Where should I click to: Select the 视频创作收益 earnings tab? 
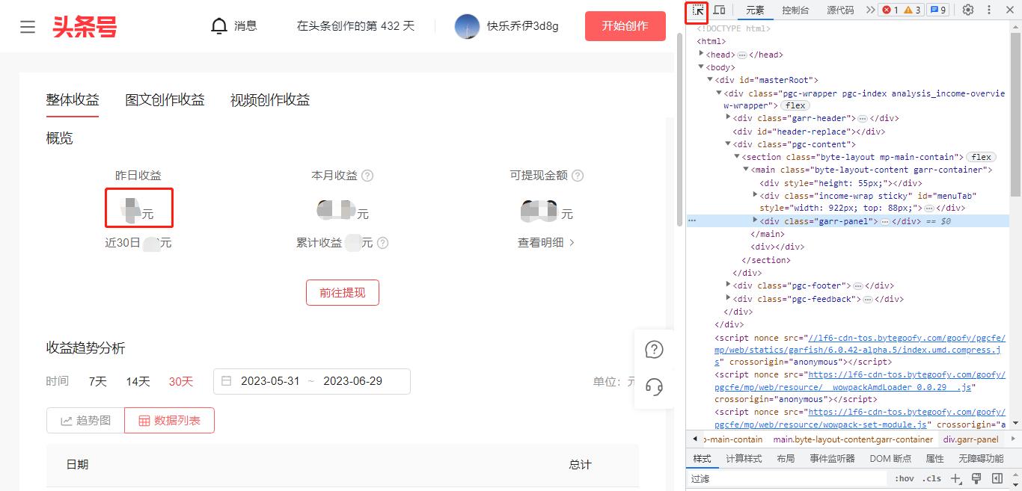point(270,100)
